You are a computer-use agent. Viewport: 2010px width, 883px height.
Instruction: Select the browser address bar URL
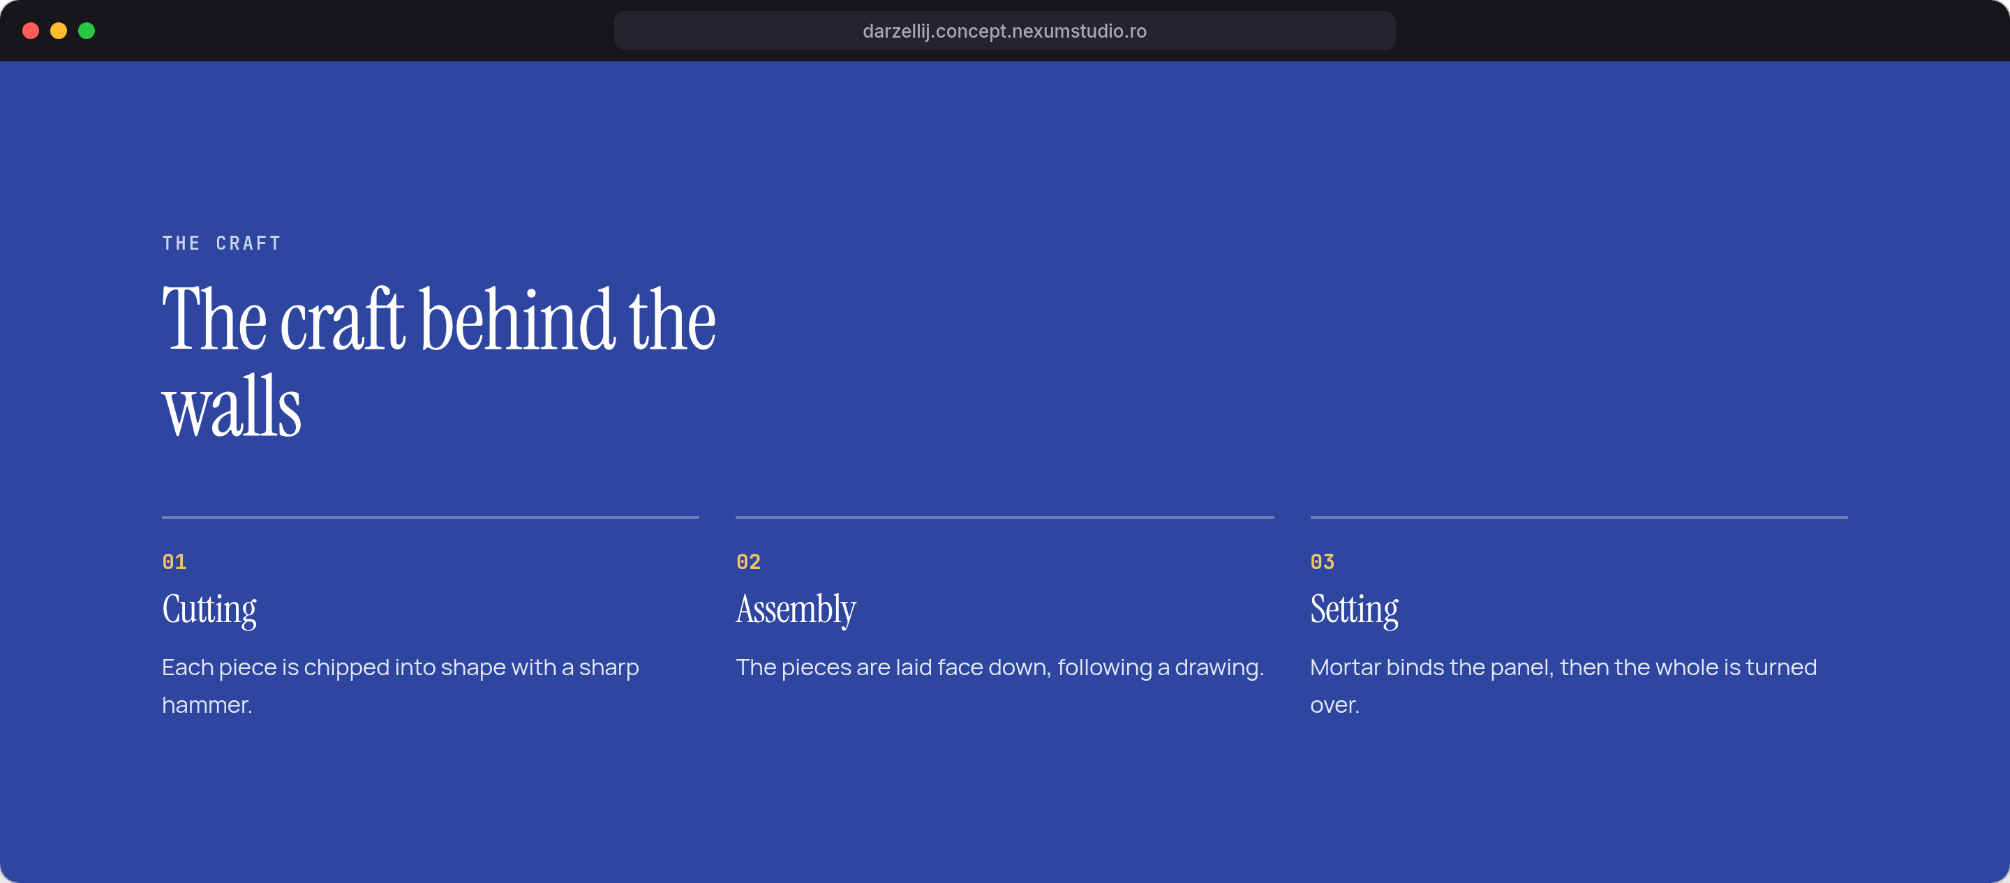(x=1004, y=31)
